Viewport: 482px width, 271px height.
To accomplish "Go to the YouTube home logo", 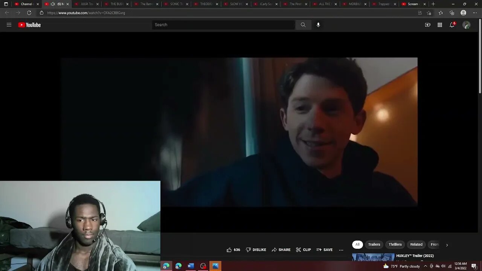I will pyautogui.click(x=29, y=25).
